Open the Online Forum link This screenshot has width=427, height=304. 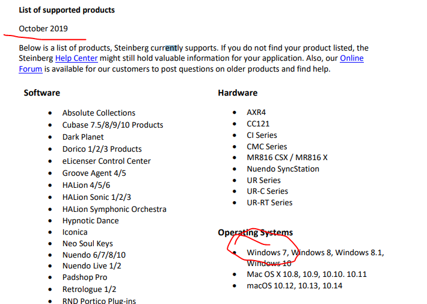[x=352, y=58]
